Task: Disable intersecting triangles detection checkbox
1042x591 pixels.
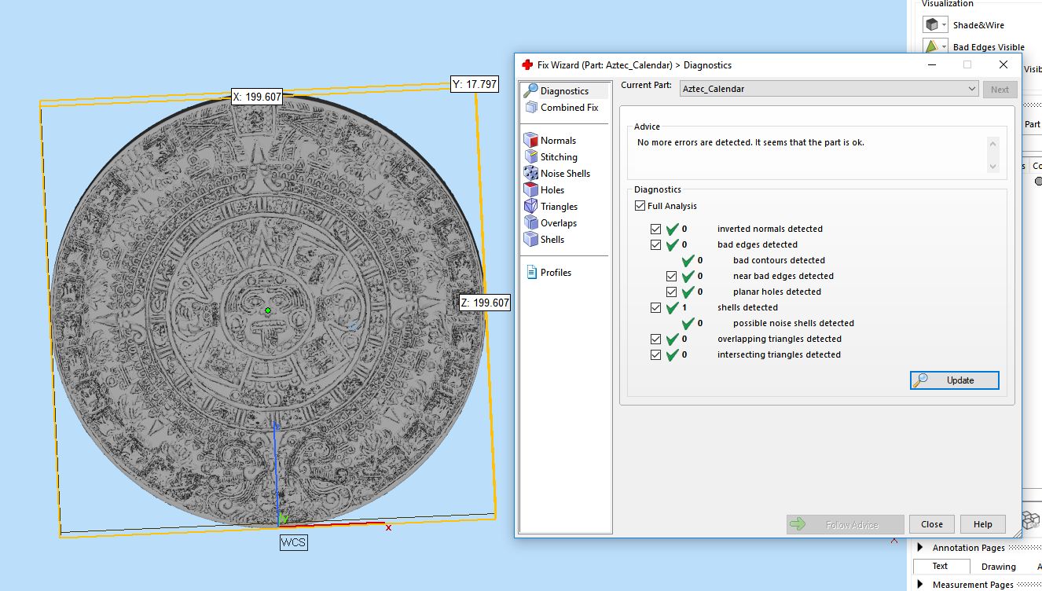Action: 656,355
